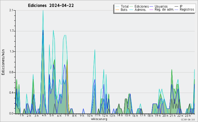Viewport: 198px width, 122px height.
Task: Click the 'Bots' legend label
Action: pyautogui.click(x=124, y=10)
